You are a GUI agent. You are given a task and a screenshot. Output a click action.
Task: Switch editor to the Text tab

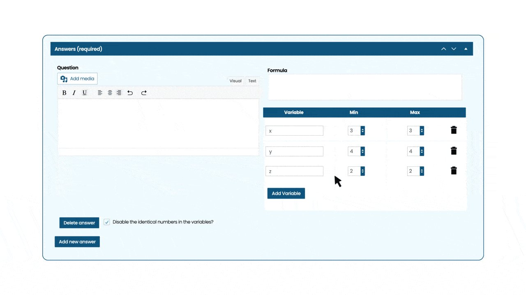tap(252, 81)
